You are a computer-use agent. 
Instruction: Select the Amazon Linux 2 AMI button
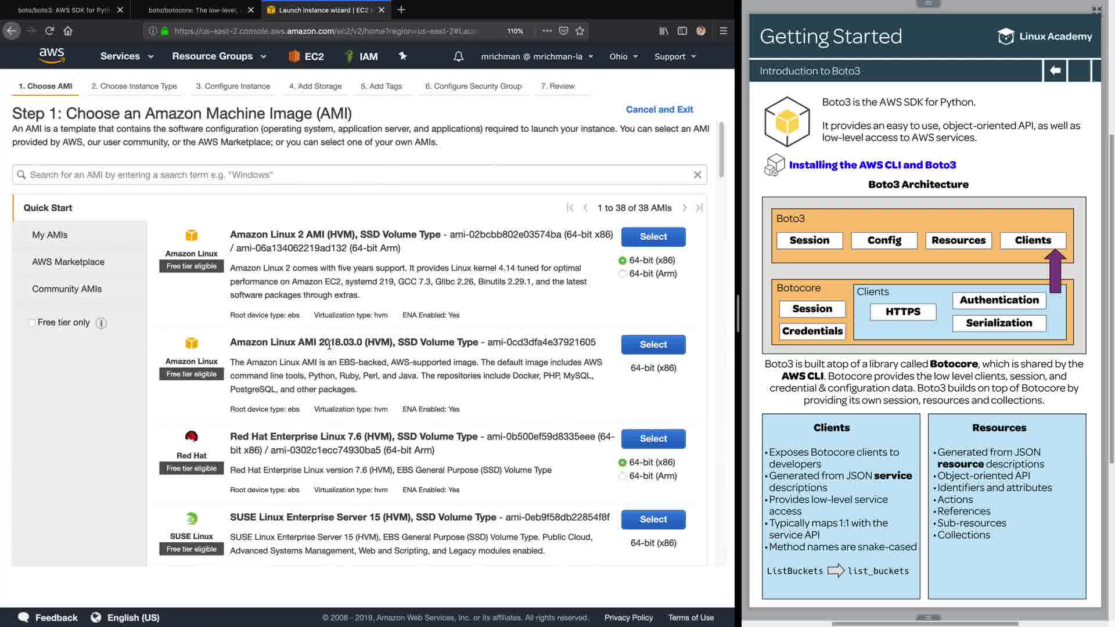pyautogui.click(x=653, y=237)
